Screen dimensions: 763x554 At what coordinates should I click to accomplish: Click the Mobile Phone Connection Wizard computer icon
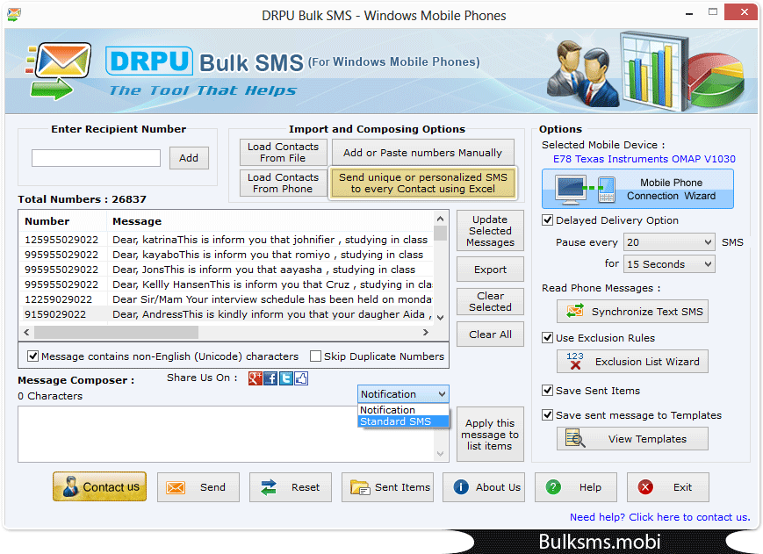(x=571, y=190)
